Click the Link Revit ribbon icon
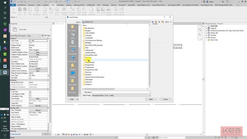Screen dimensions: 247x139 (20, 11)
